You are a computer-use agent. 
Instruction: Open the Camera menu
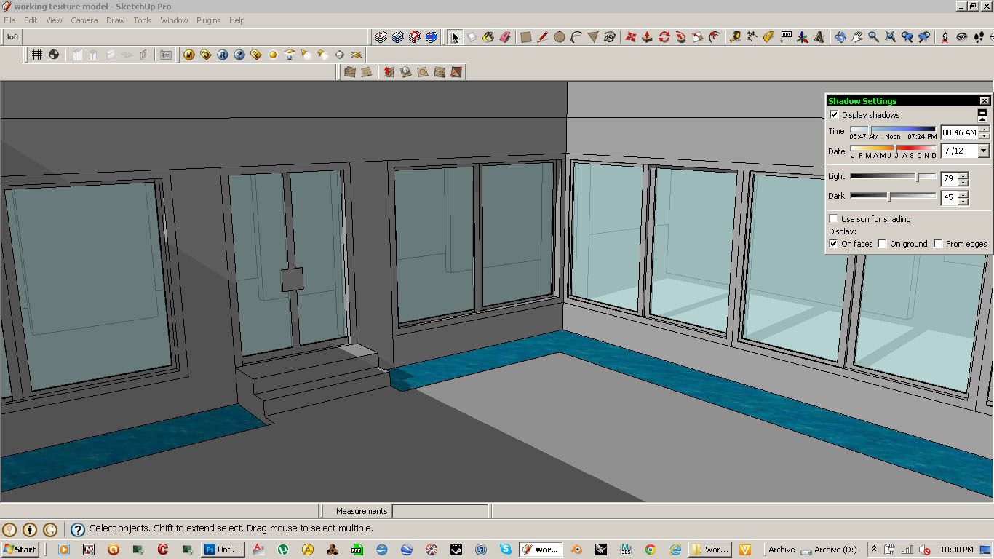click(84, 20)
